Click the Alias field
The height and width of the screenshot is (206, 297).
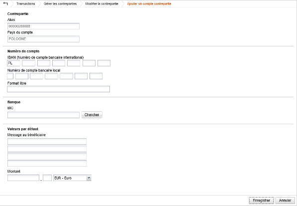click(43, 26)
